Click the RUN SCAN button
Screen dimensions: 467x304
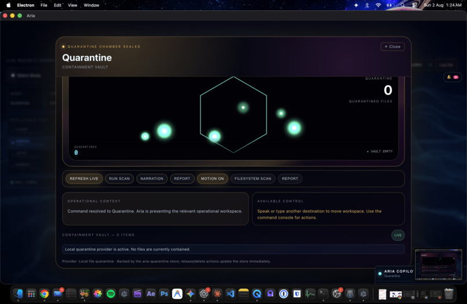[x=119, y=179]
